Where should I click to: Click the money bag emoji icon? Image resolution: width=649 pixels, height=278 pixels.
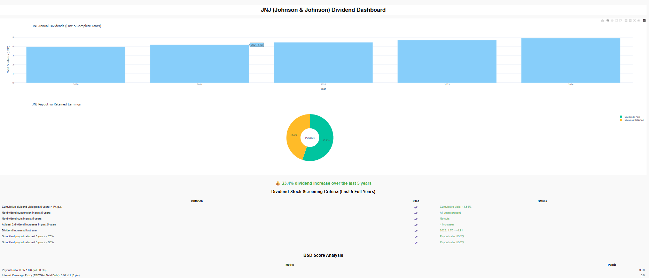coord(278,183)
